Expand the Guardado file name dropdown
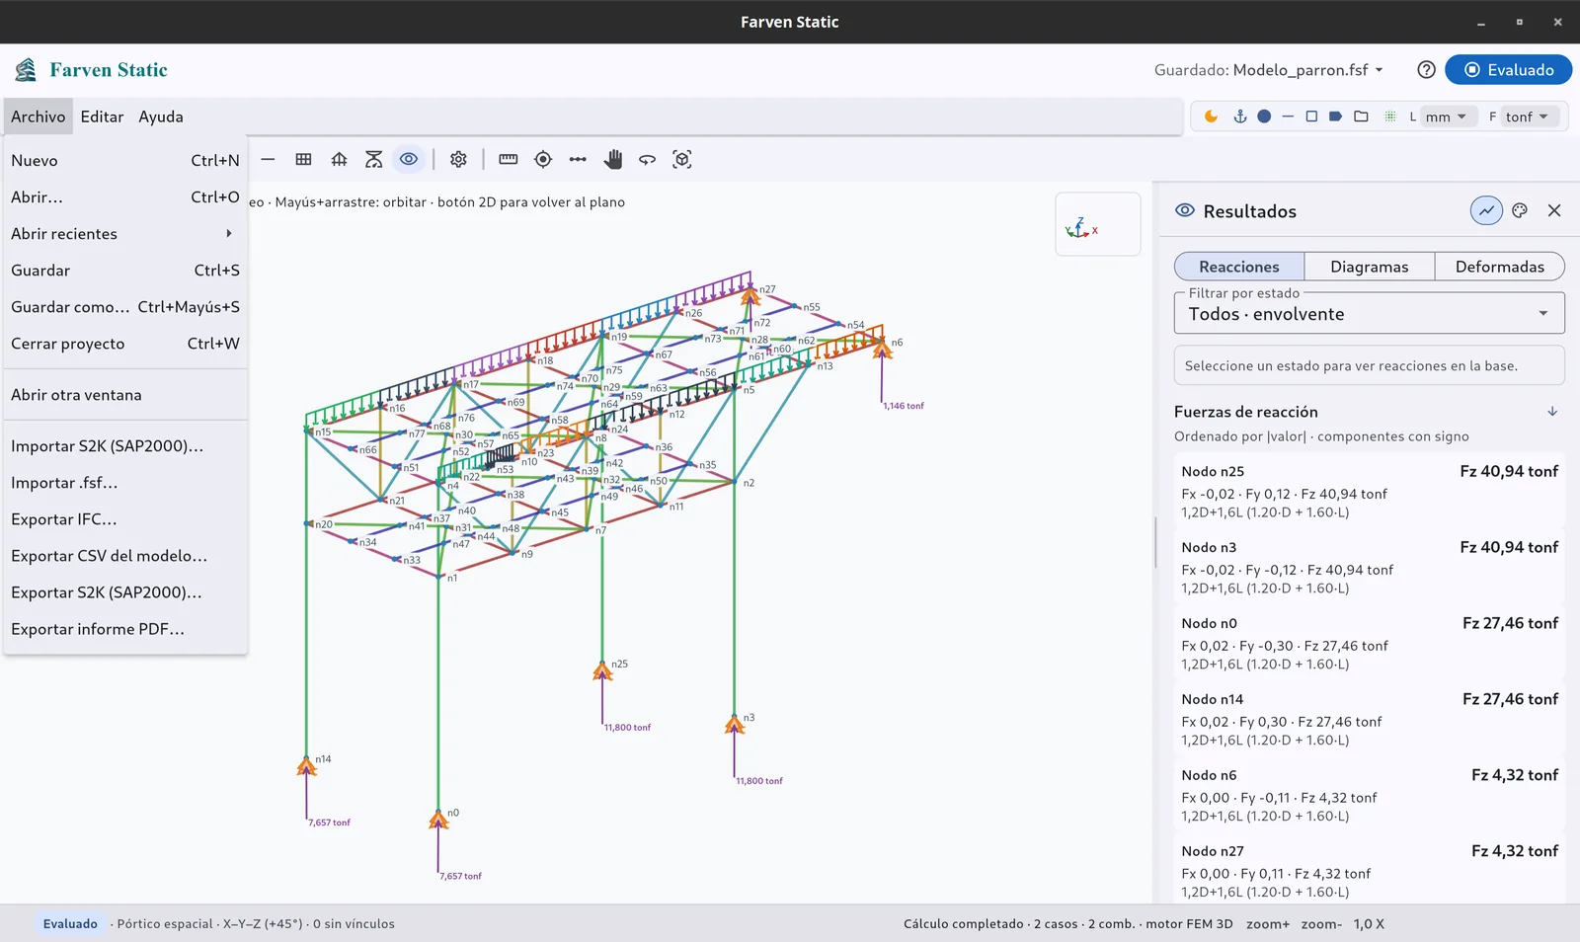1580x942 pixels. pyautogui.click(x=1270, y=70)
